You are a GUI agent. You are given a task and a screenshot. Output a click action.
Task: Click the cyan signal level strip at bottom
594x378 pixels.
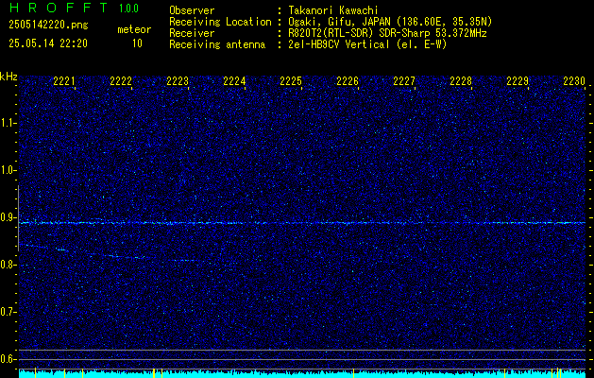[302, 374]
